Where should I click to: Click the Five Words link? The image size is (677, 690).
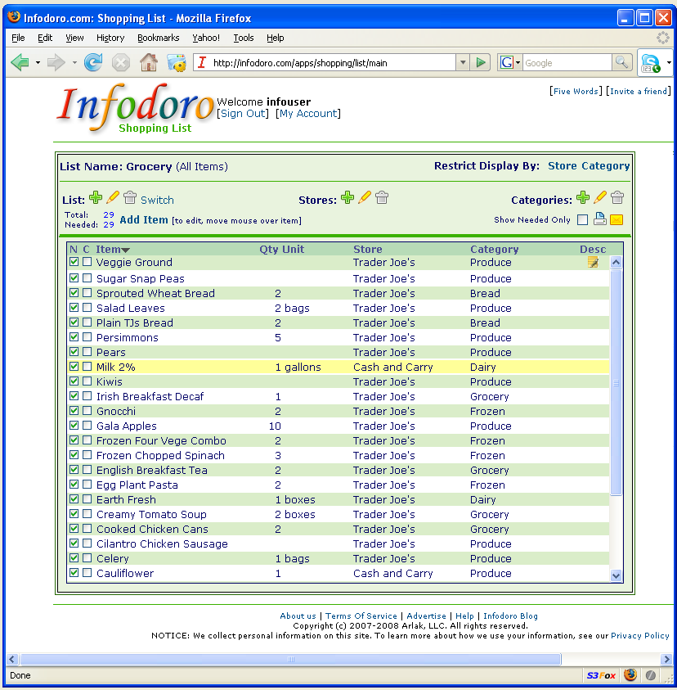[576, 91]
